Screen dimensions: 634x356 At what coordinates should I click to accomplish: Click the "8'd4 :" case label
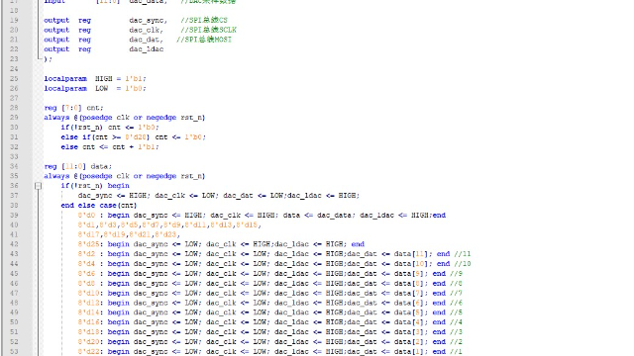point(90,264)
